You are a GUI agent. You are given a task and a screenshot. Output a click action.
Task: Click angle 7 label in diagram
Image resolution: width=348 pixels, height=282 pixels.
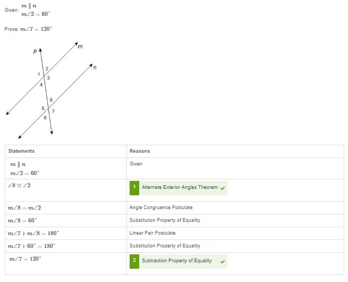[53, 111]
